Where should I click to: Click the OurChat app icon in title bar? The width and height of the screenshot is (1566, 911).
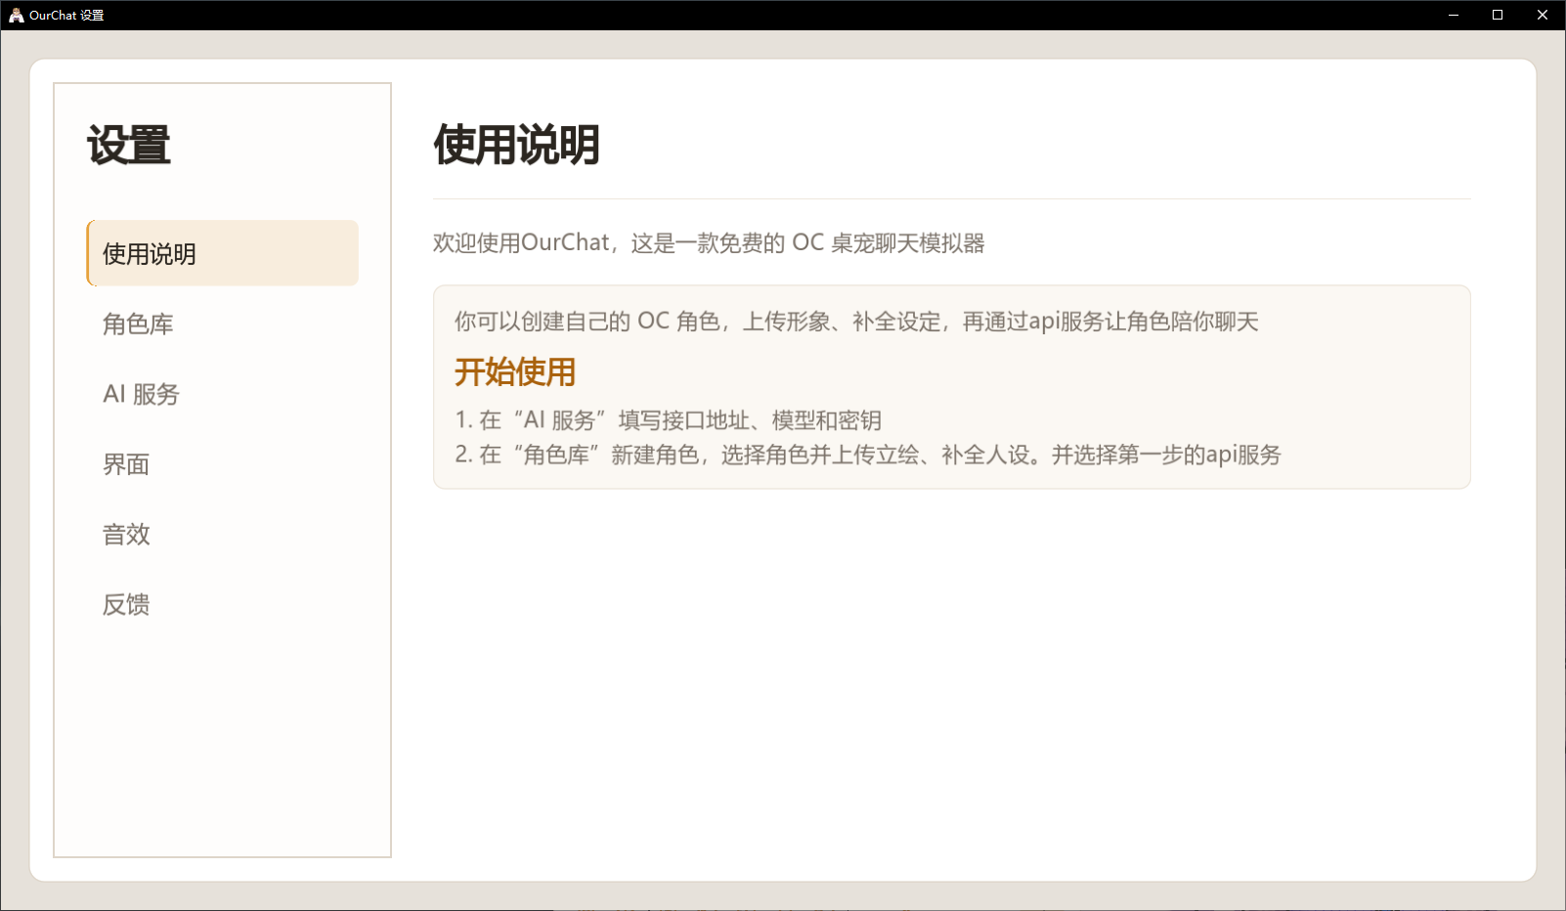pos(16,15)
